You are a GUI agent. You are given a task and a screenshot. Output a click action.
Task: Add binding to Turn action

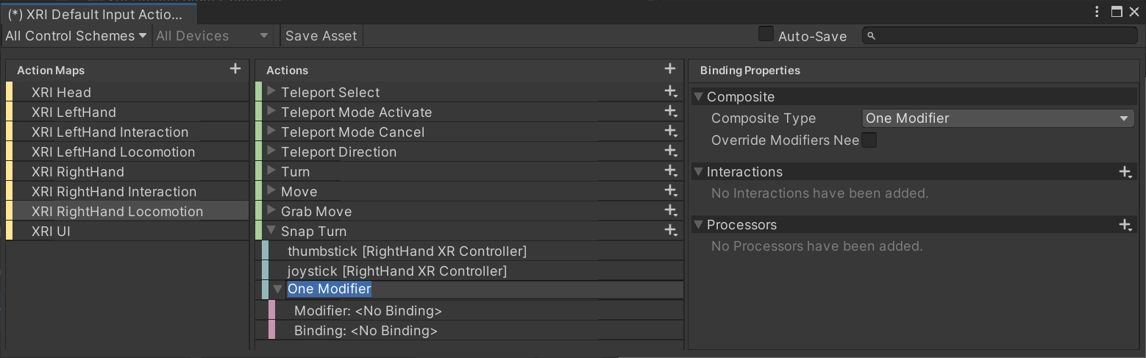(670, 171)
